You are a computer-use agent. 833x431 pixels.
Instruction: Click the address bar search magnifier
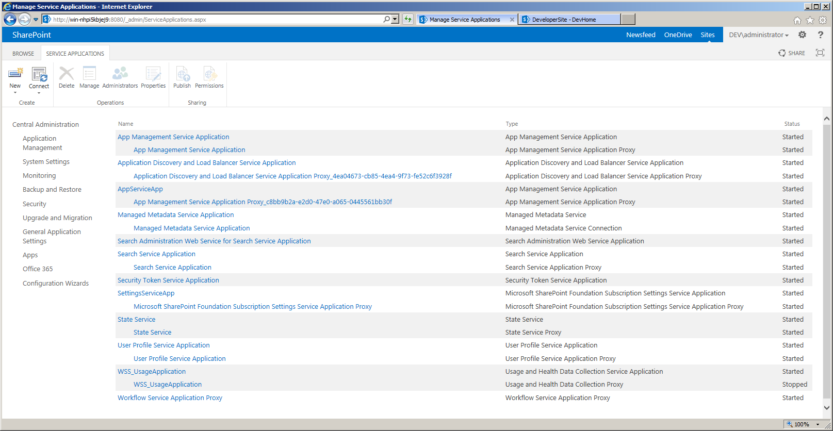tap(387, 19)
